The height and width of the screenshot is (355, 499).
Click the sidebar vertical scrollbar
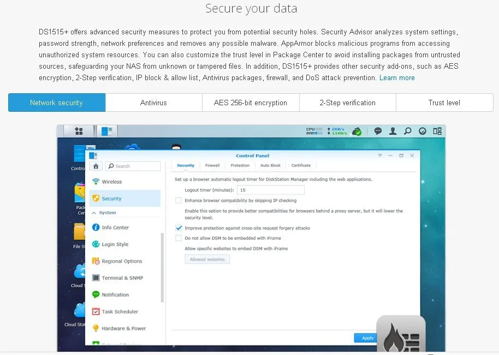coord(162,267)
